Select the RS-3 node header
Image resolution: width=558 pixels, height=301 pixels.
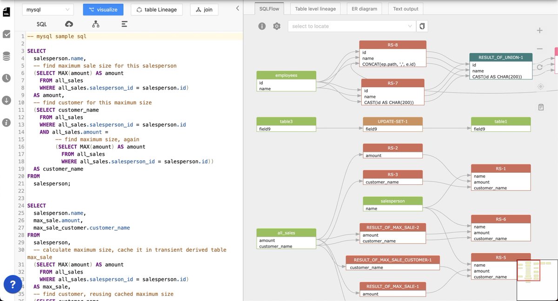tap(393, 174)
